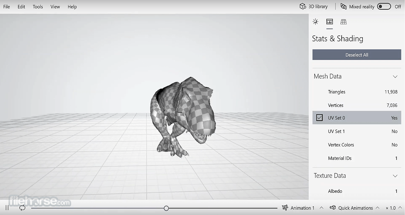405x215 pixels.
Task: Pause the animation playback
Action: click(7, 208)
